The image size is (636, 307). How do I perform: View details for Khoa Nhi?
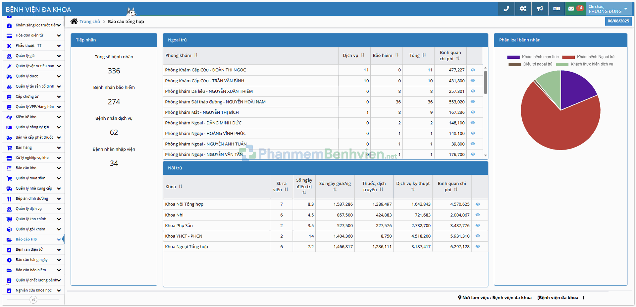point(478,215)
